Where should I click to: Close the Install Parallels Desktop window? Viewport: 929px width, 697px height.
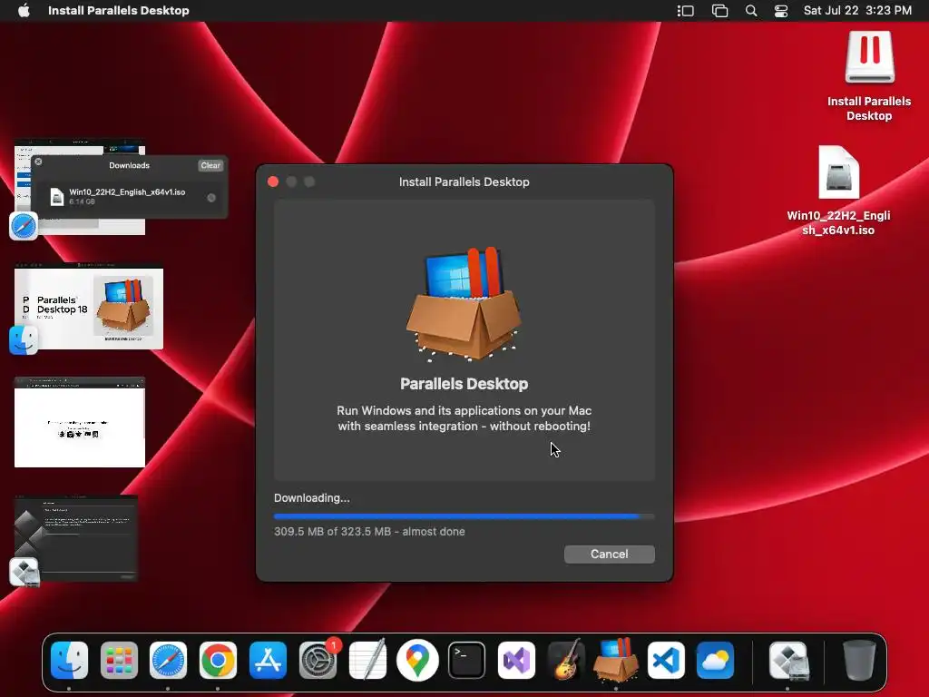(x=273, y=182)
